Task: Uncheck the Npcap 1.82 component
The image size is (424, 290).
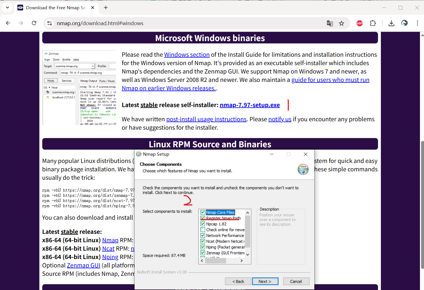Action: click(x=203, y=224)
